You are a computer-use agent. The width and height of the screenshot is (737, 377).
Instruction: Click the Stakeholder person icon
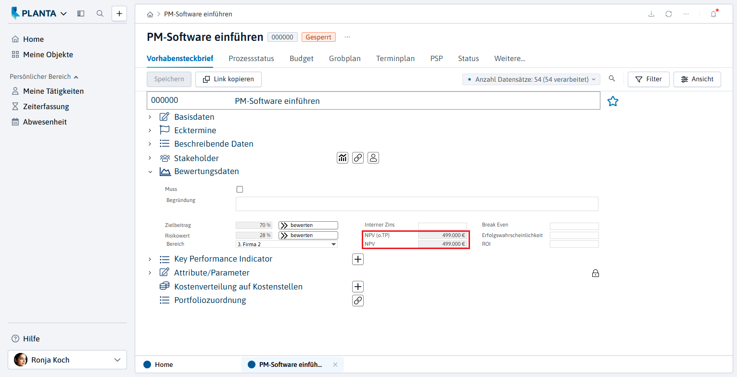(x=373, y=158)
